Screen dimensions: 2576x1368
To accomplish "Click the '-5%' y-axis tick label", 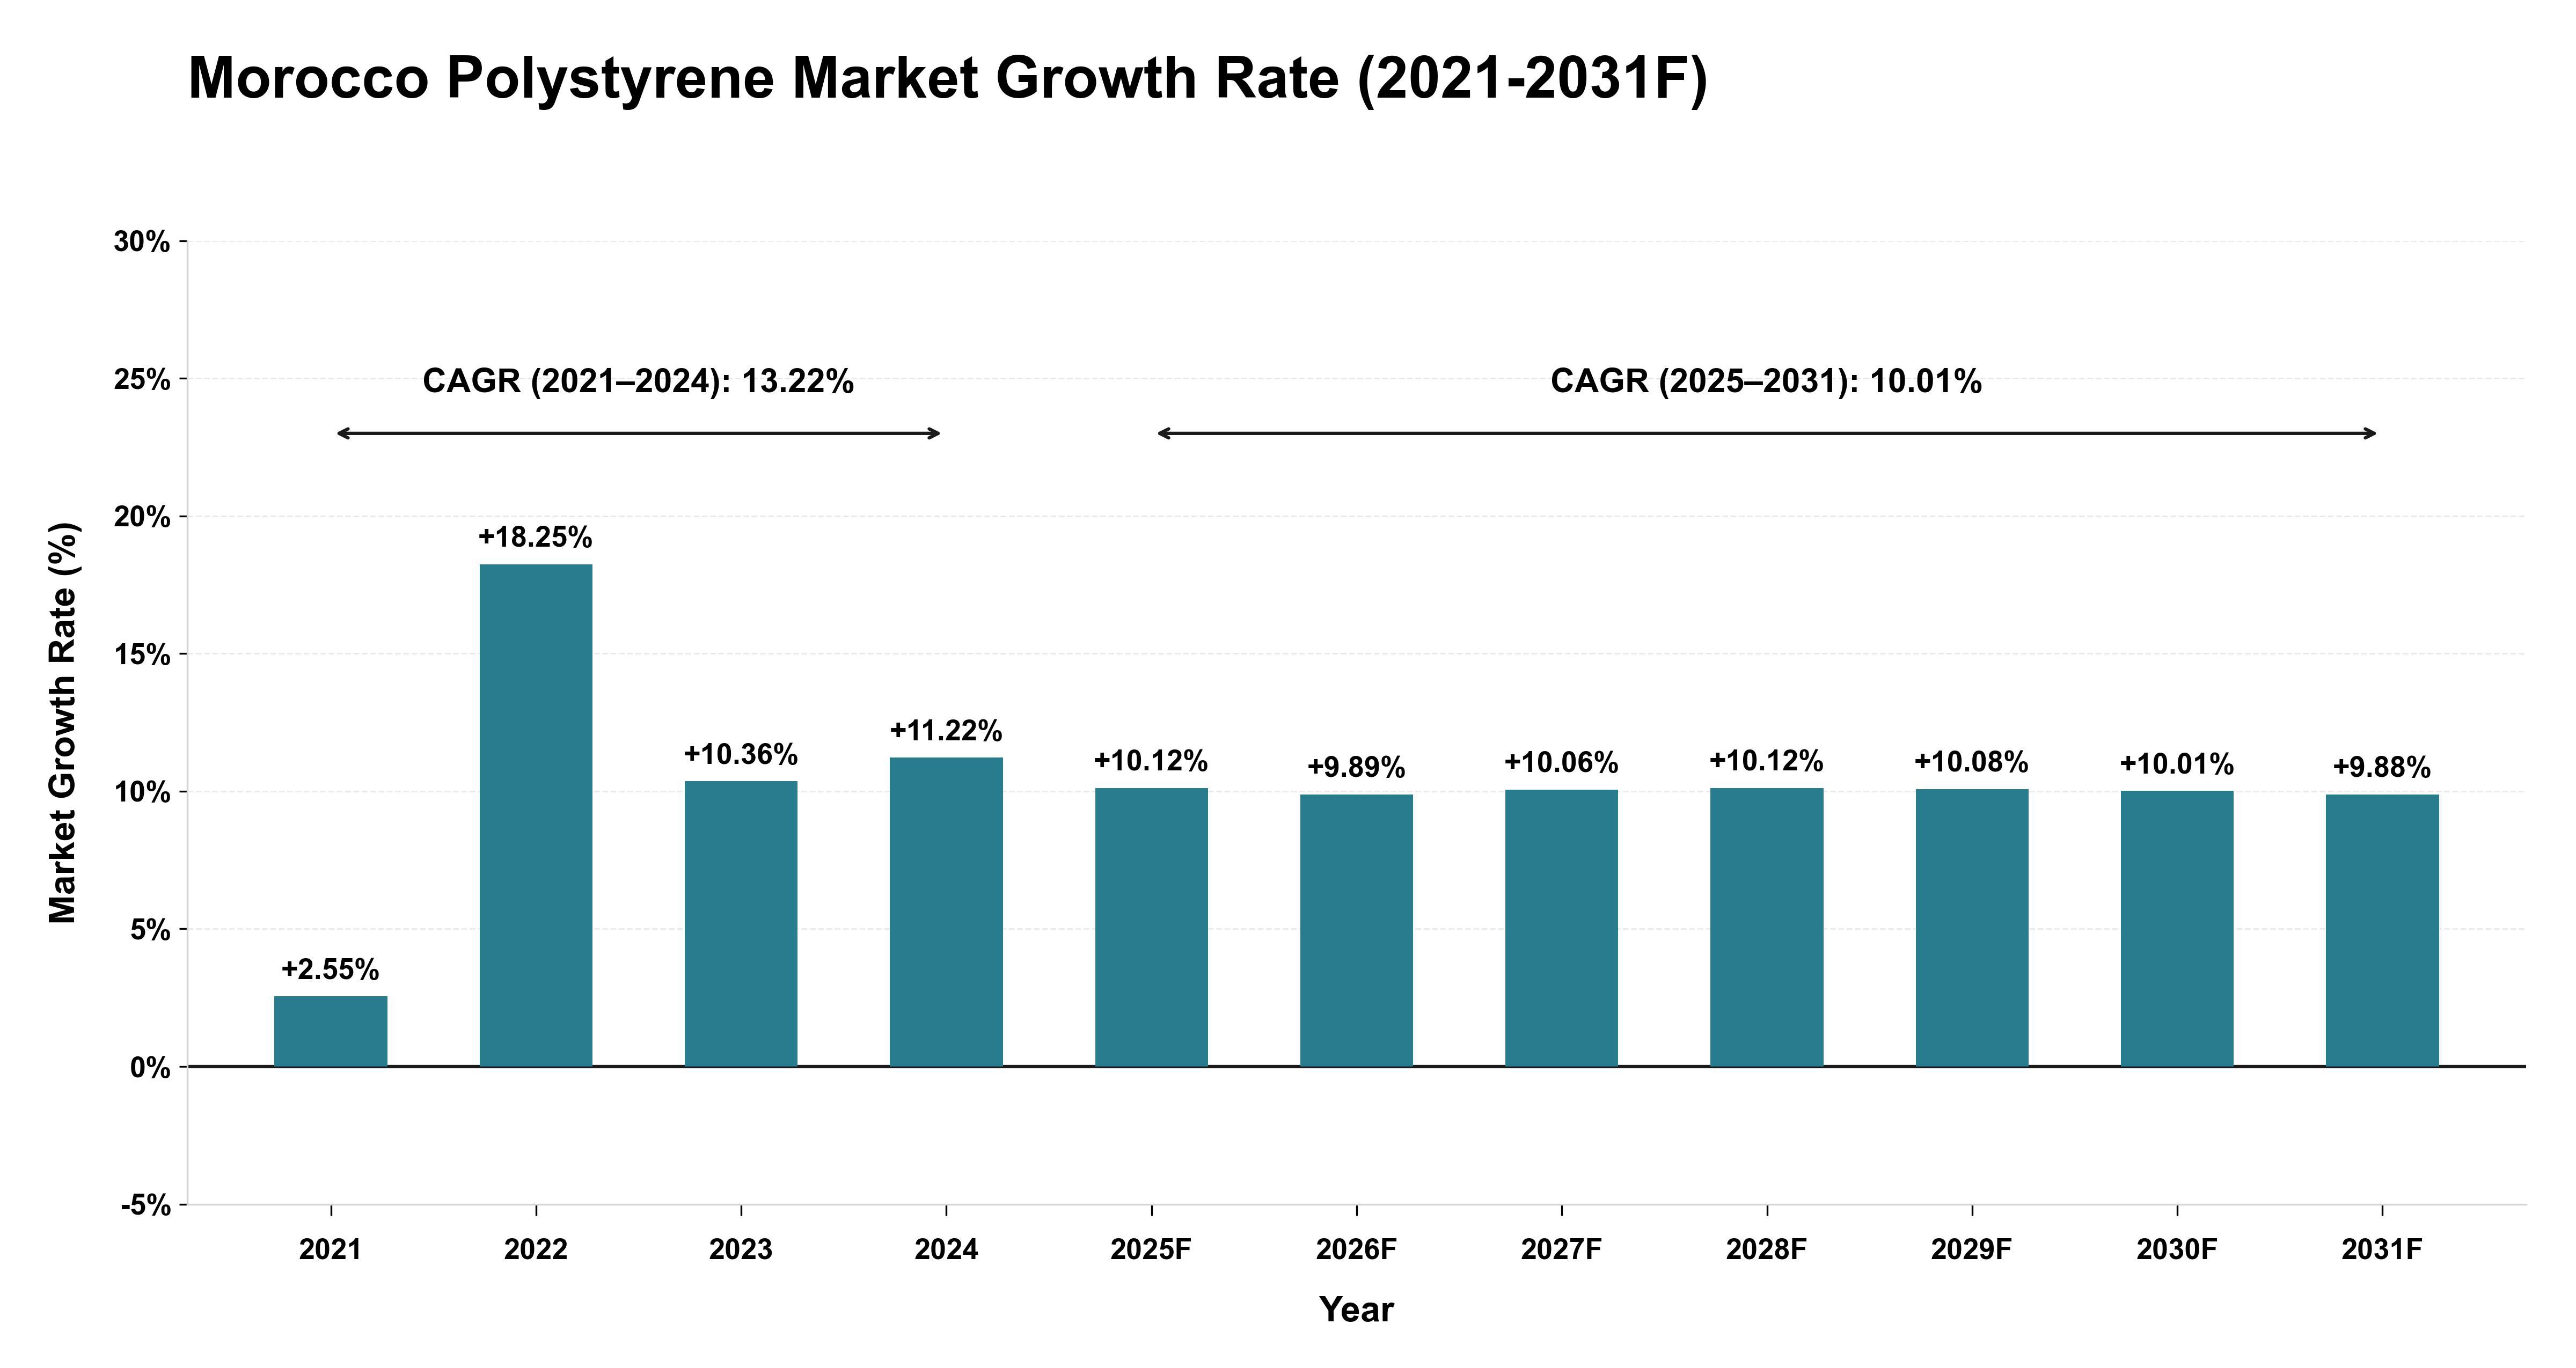I will point(146,1206).
